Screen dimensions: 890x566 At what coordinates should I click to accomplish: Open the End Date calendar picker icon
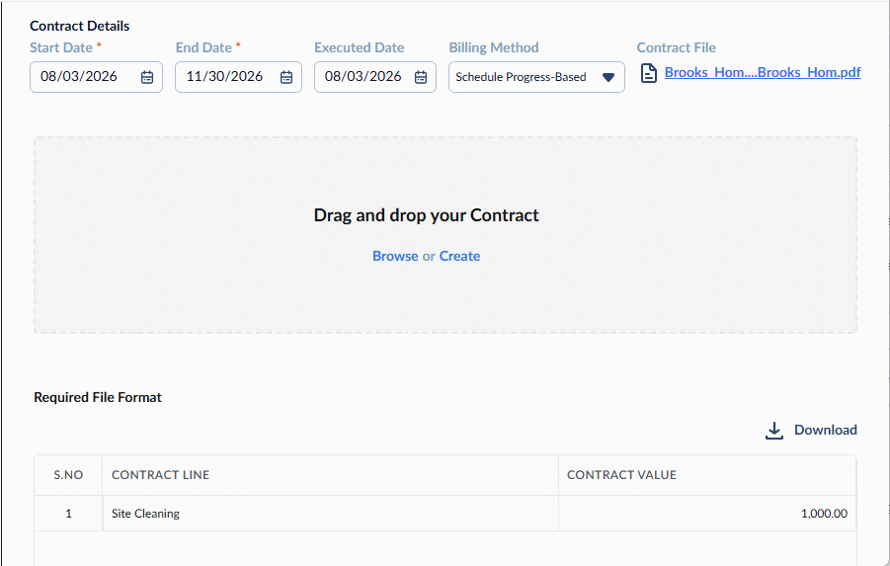pyautogui.click(x=286, y=77)
